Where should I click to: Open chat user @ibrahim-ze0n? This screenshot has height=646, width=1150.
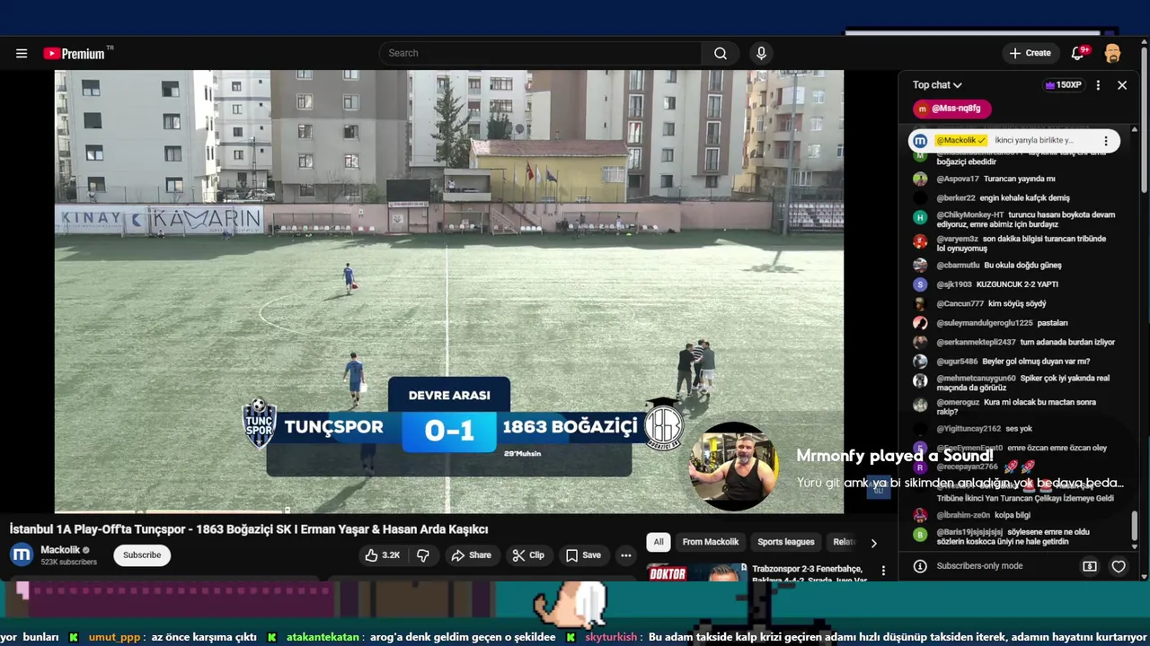[963, 515]
